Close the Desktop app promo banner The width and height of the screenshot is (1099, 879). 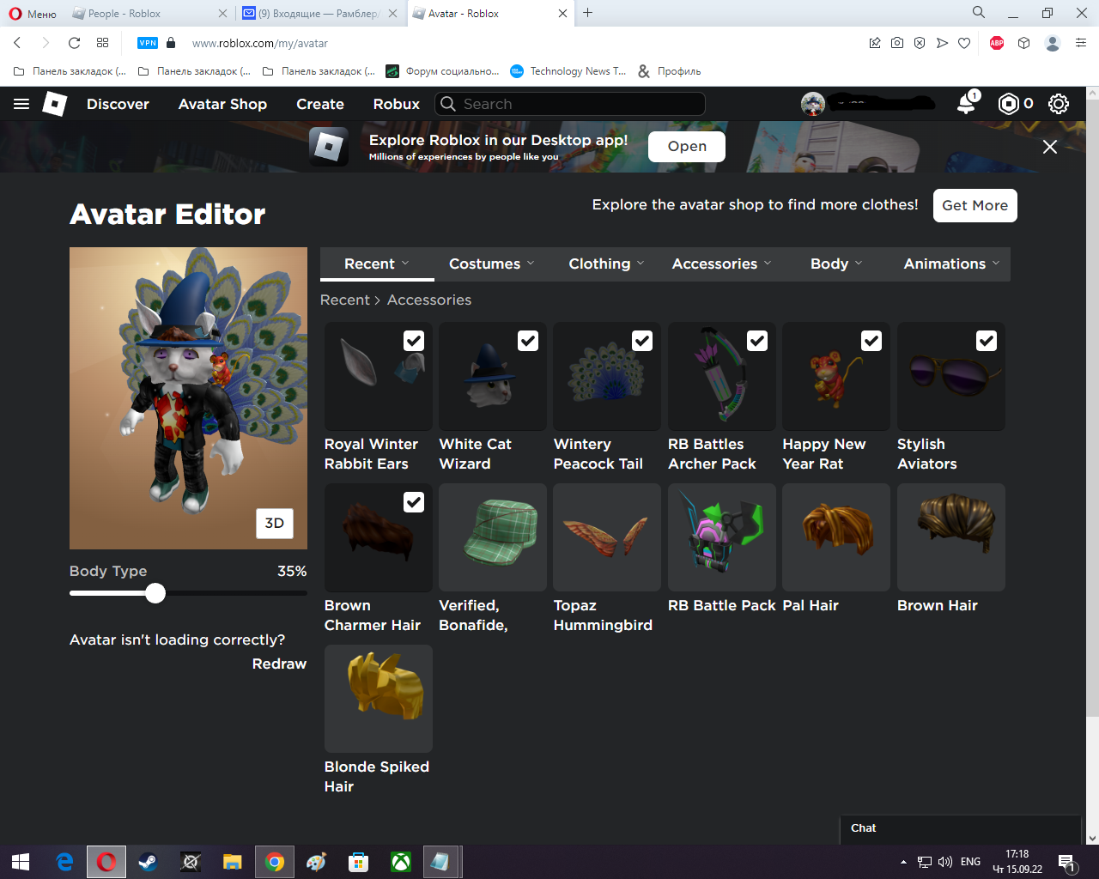point(1050,147)
